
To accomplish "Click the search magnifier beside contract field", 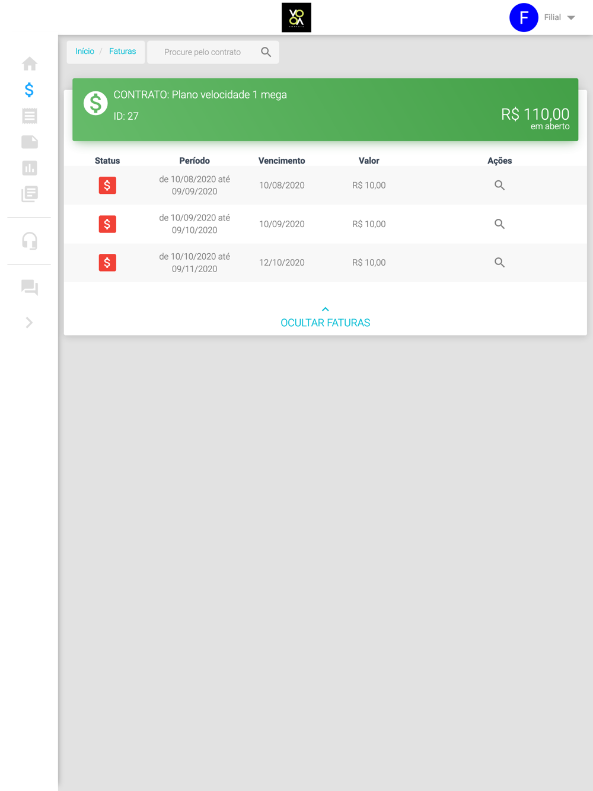I will click(x=266, y=52).
